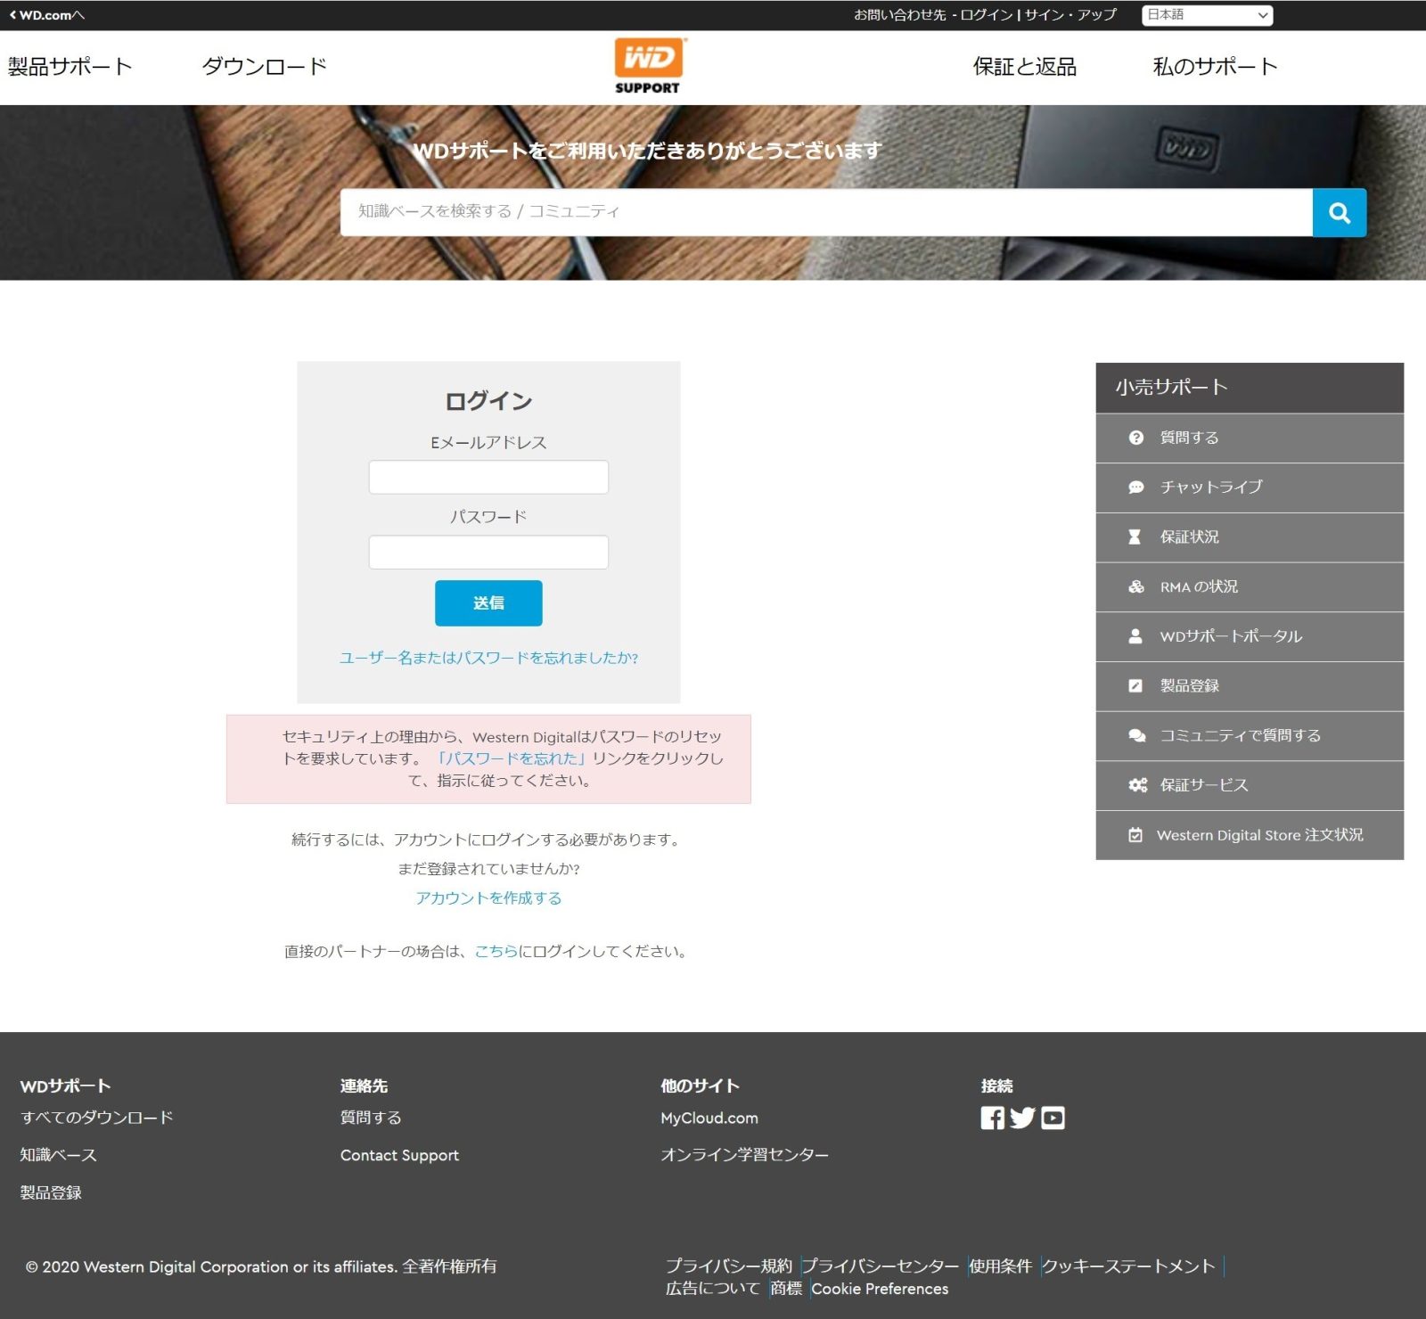Open WD's YouTube channel icon
This screenshot has width=1426, height=1319.
1053,1118
